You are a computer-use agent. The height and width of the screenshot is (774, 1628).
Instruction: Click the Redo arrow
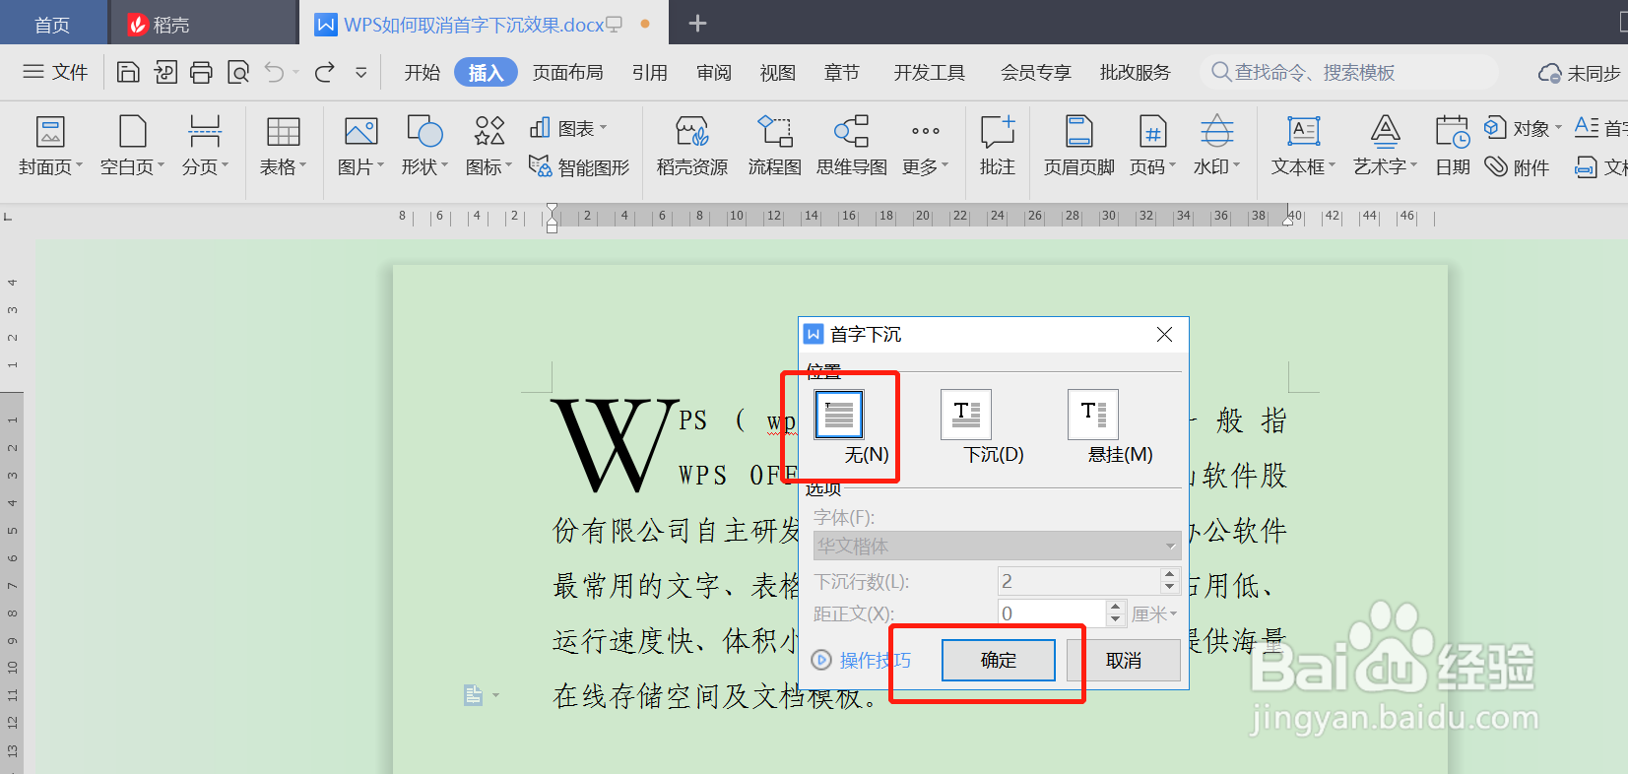click(x=324, y=72)
